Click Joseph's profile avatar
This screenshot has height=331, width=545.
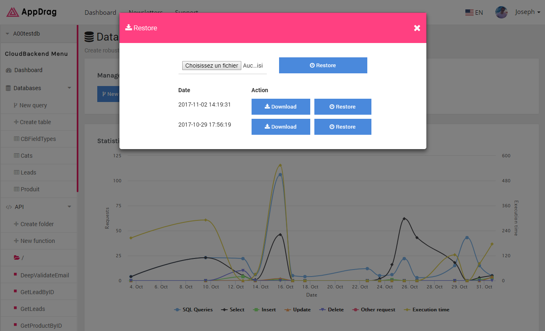pyautogui.click(x=501, y=12)
